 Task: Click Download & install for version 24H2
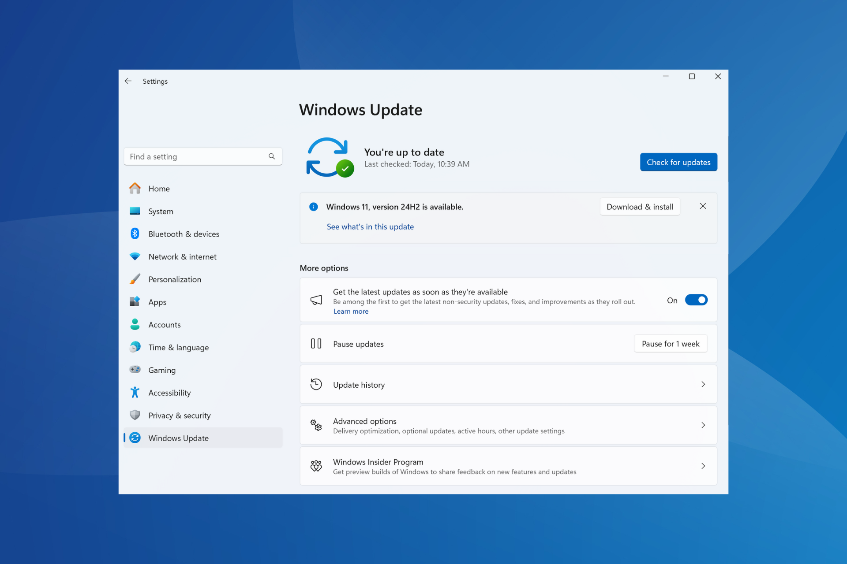coord(639,207)
